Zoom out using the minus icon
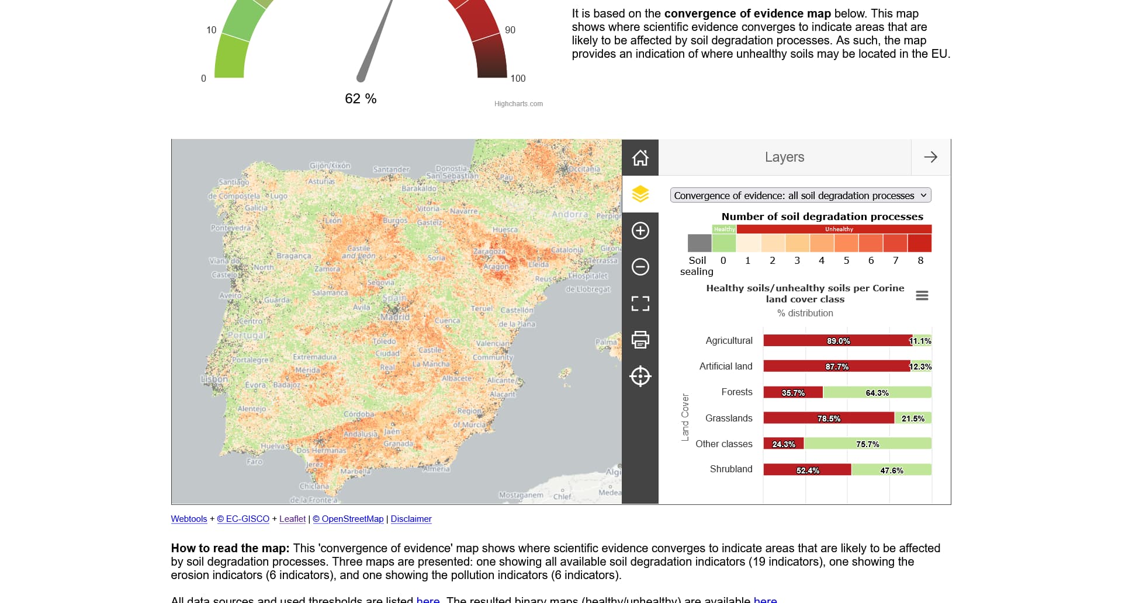Image resolution: width=1122 pixels, height=603 pixels. [x=640, y=267]
